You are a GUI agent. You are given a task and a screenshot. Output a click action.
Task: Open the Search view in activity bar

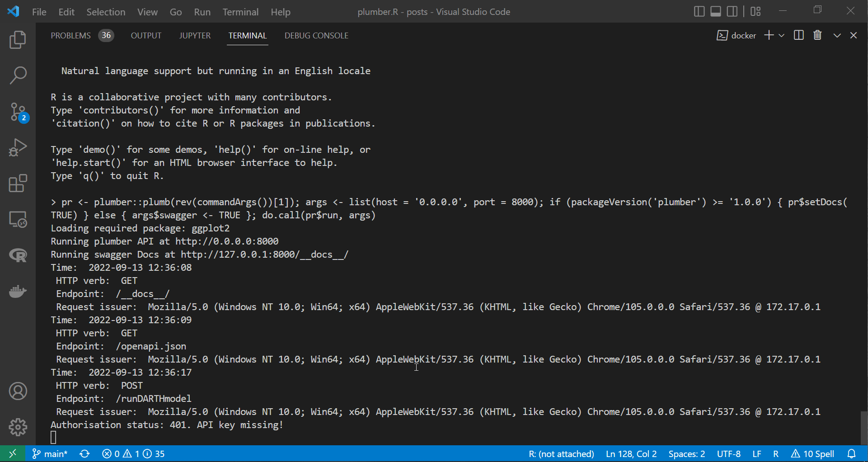(18, 75)
